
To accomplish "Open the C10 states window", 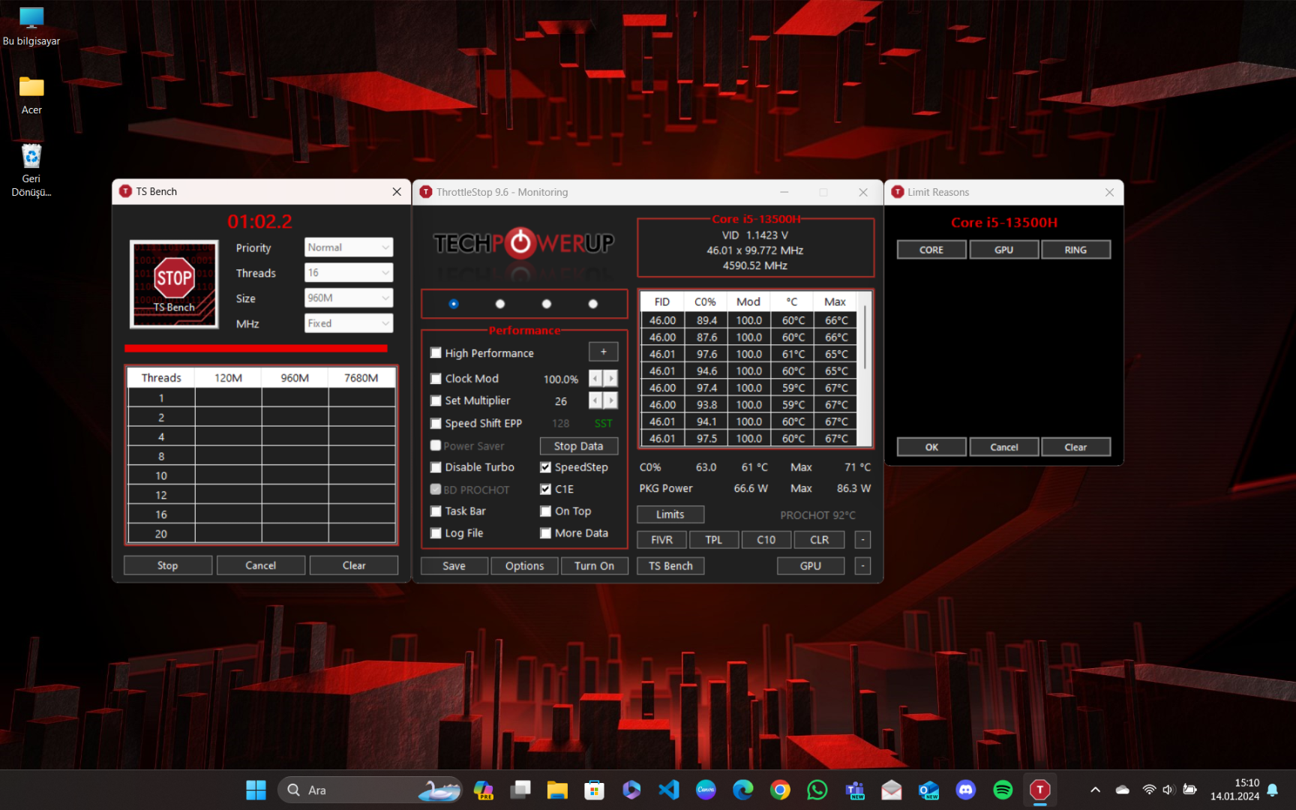I will (766, 540).
